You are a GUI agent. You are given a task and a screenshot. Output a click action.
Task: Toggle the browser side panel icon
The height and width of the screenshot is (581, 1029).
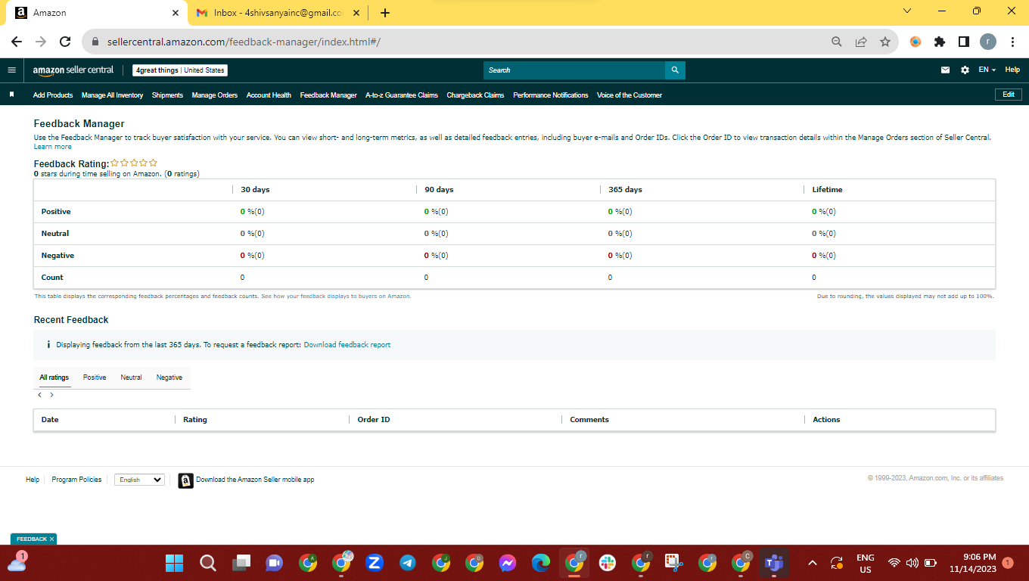[x=964, y=42]
